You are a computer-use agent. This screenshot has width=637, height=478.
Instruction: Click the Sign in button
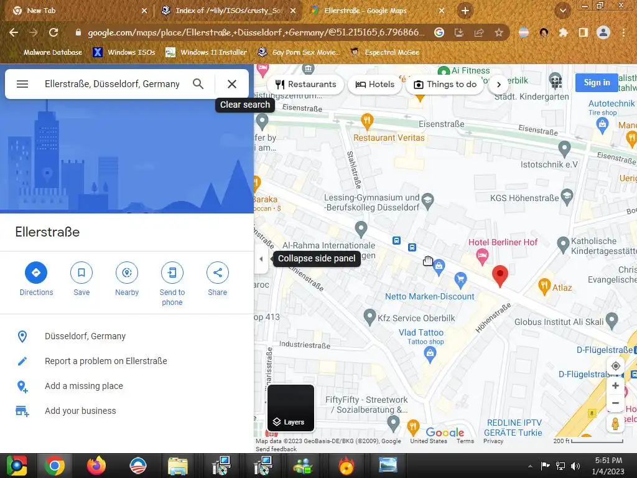[x=597, y=83]
